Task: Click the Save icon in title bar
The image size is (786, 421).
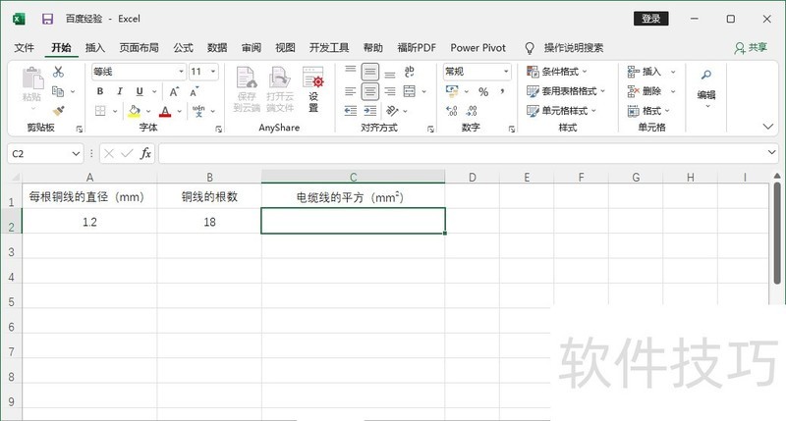Action: point(47,19)
